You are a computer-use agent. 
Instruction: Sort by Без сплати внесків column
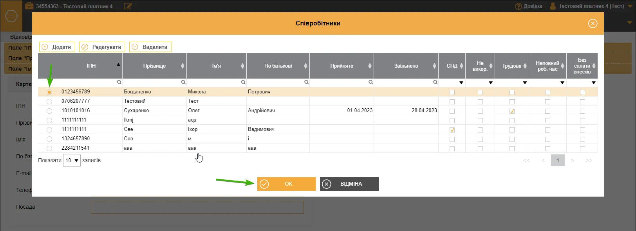[x=594, y=66]
